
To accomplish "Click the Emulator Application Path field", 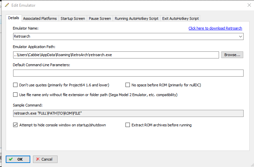I will coord(116,55).
